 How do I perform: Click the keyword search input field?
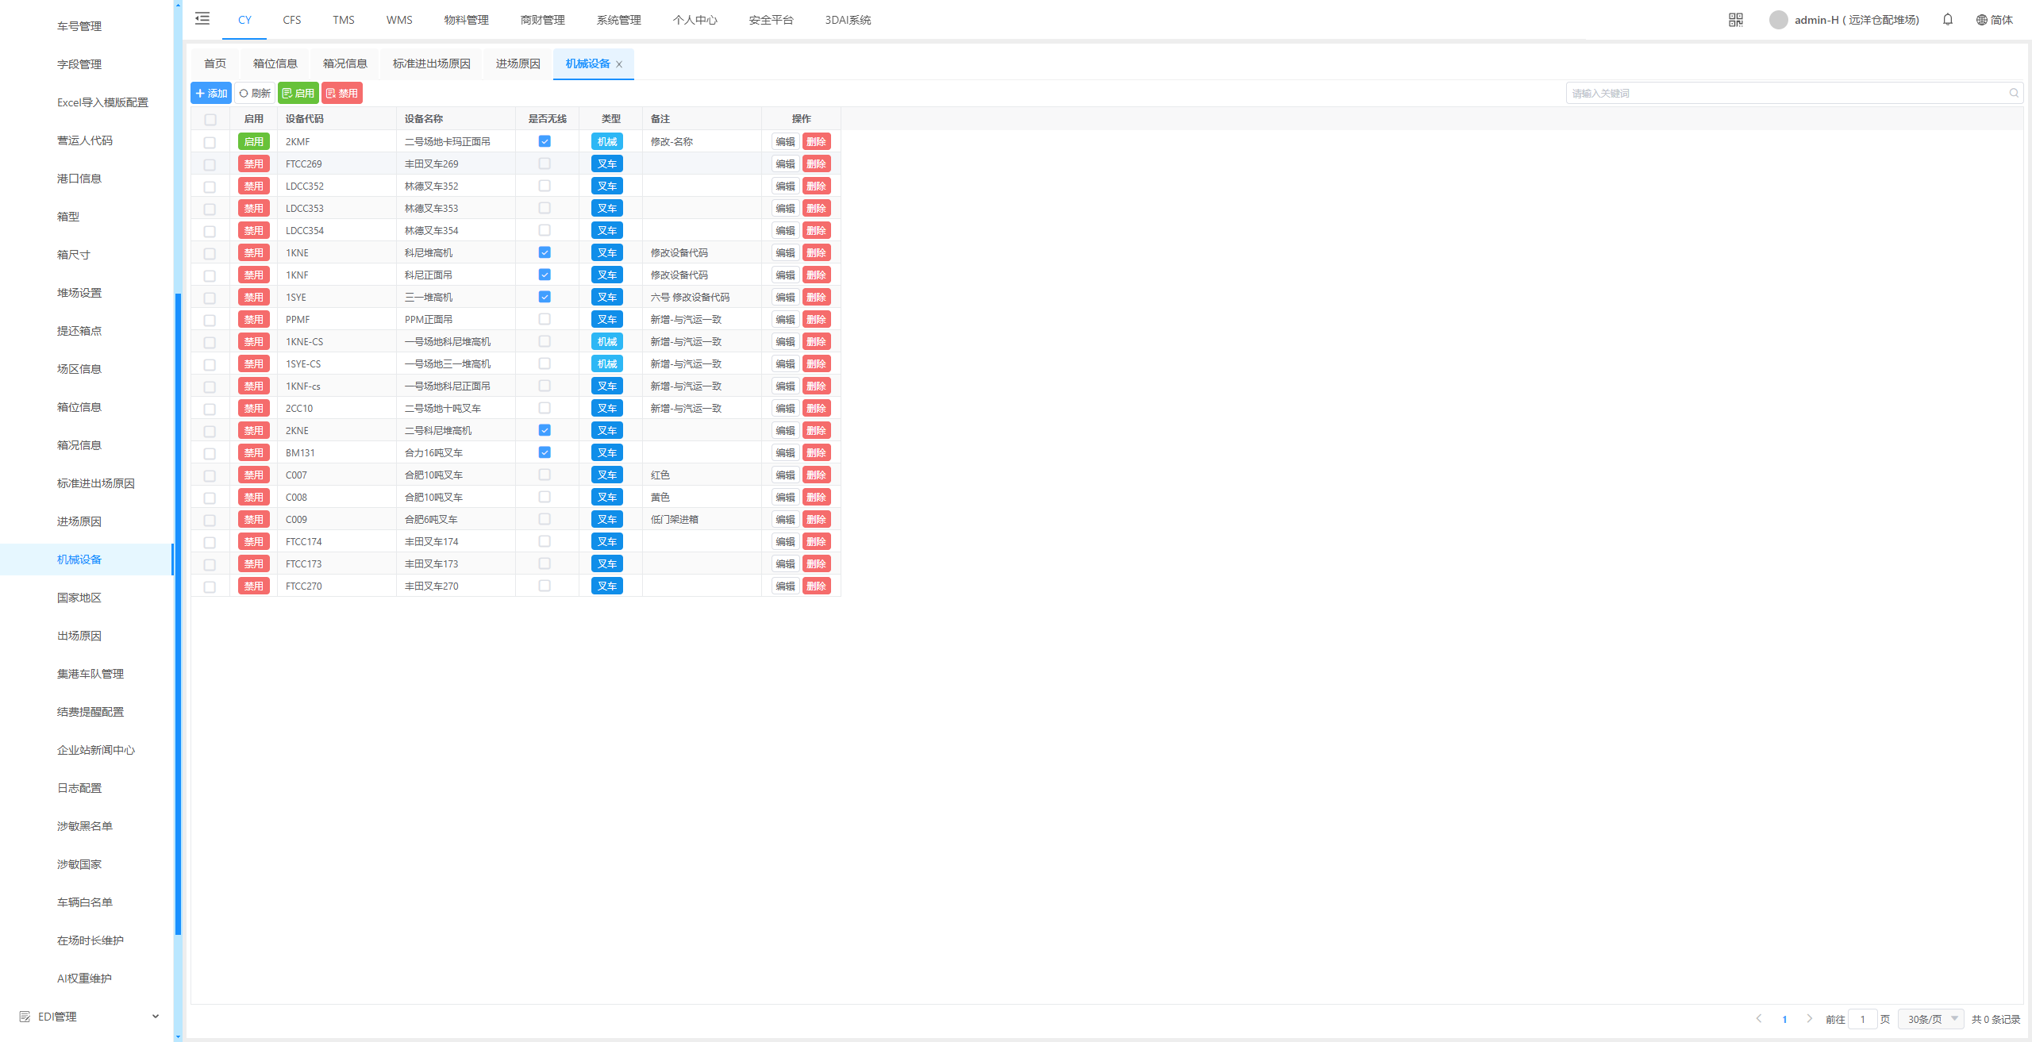pos(1786,94)
